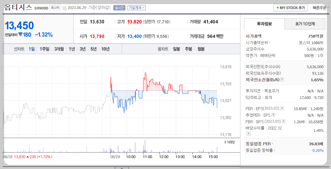Add stock with MY STOCK 추가 button
This screenshot has width=331, height=169.
(x=290, y=8)
